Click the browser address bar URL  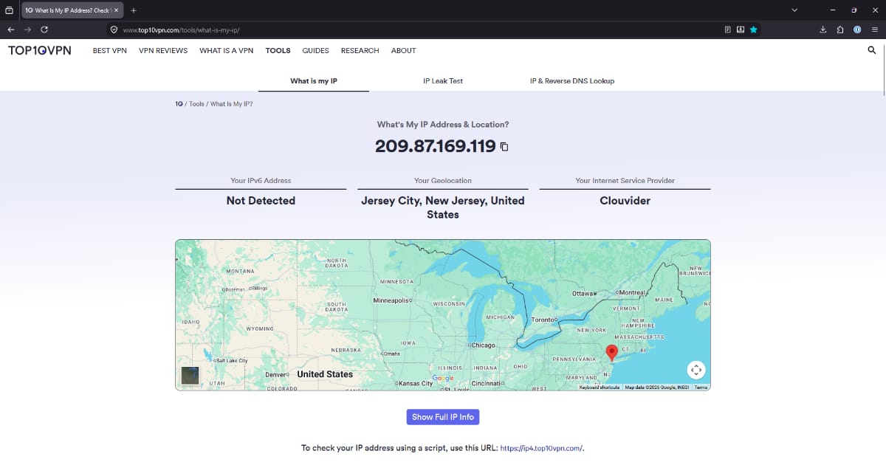click(x=182, y=30)
